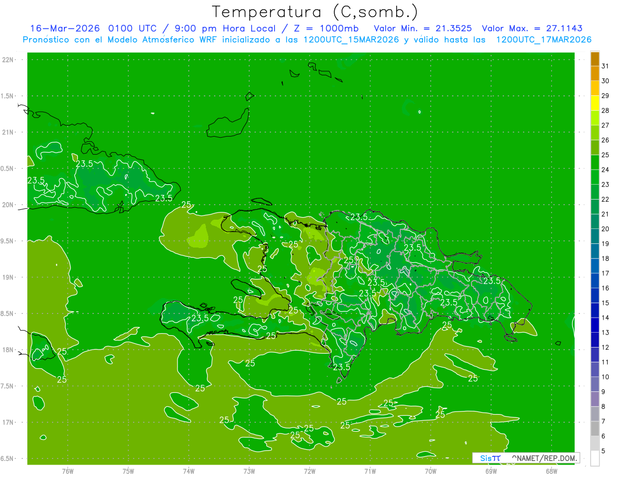Screen dimensions: 619x478
Task: Click the '73W' longitude label
Action: (249, 471)
